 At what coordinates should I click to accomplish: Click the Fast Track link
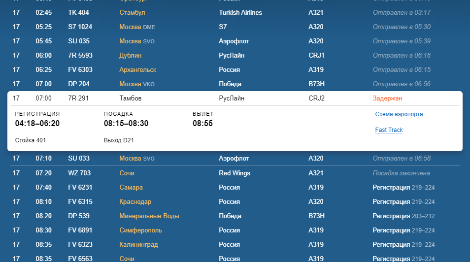point(389,130)
